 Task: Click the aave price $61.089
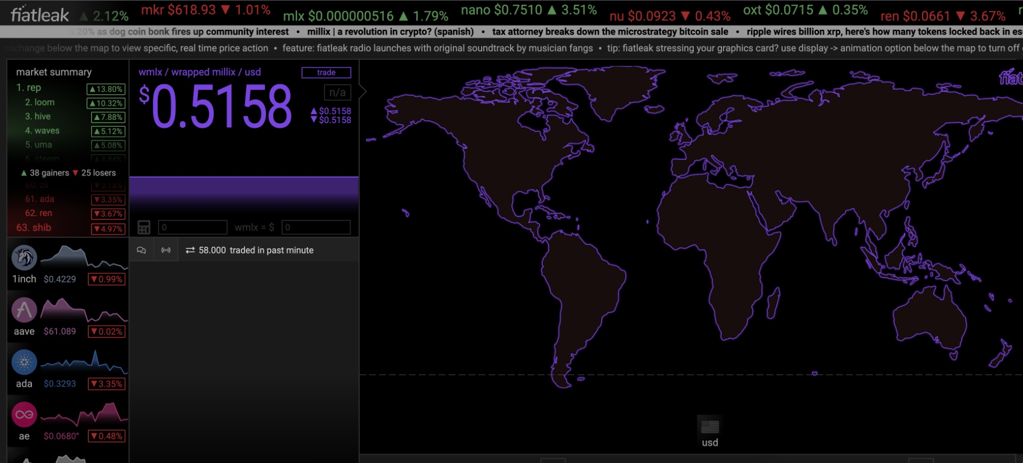click(x=60, y=331)
